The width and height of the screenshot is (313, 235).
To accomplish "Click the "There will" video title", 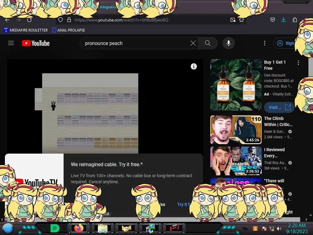I will 274,181.
